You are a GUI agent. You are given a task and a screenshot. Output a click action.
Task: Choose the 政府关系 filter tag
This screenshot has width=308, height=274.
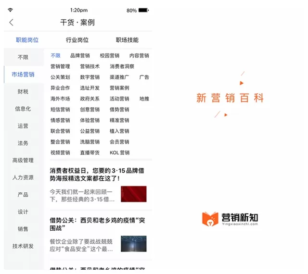click(x=90, y=99)
